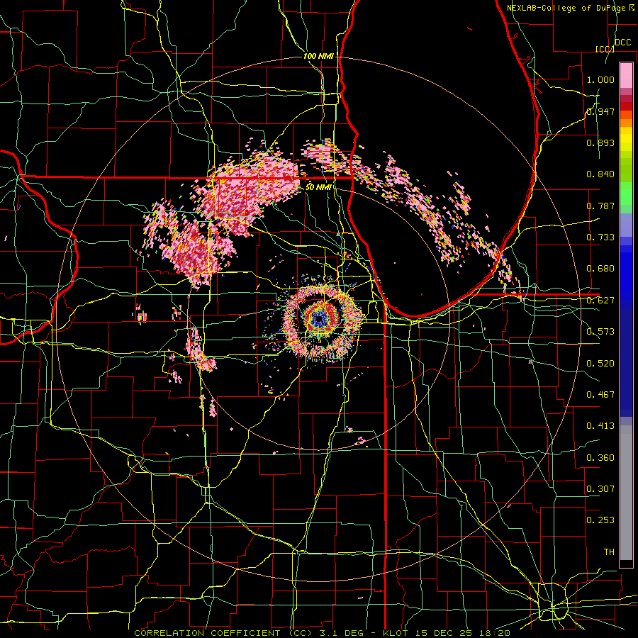Select the 1.000 legend value
This screenshot has width=638, height=638.
click(x=600, y=79)
